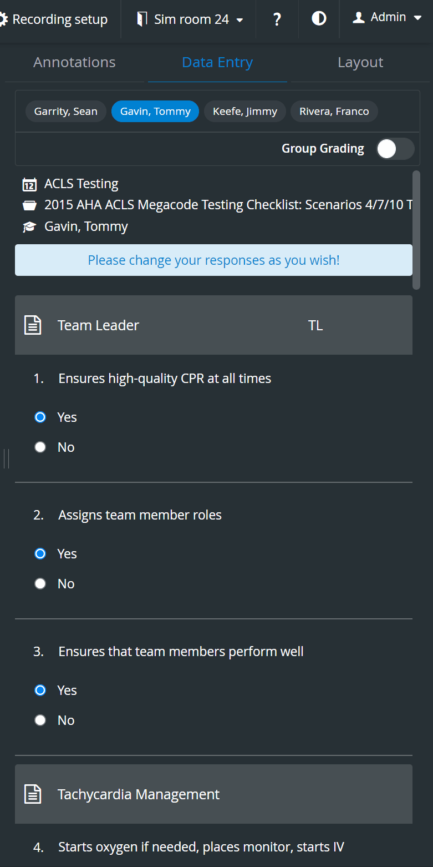Click the checklist info vertical scrollbar

[x=416, y=230]
